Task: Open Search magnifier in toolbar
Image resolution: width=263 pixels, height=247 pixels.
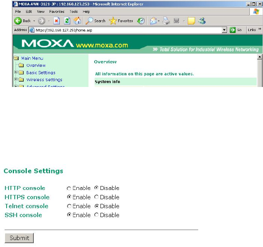Action: pyautogui.click(x=89, y=21)
